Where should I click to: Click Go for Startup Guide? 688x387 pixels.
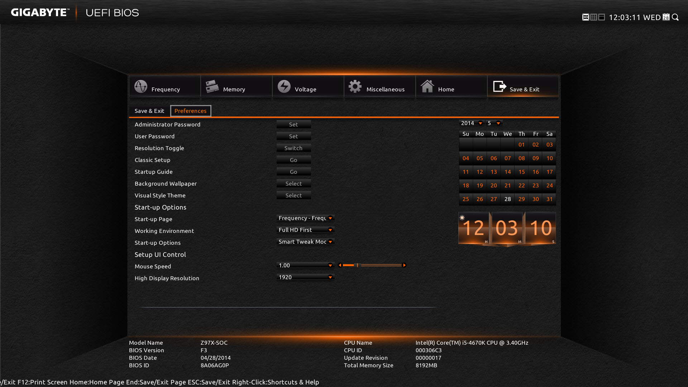coord(293,172)
